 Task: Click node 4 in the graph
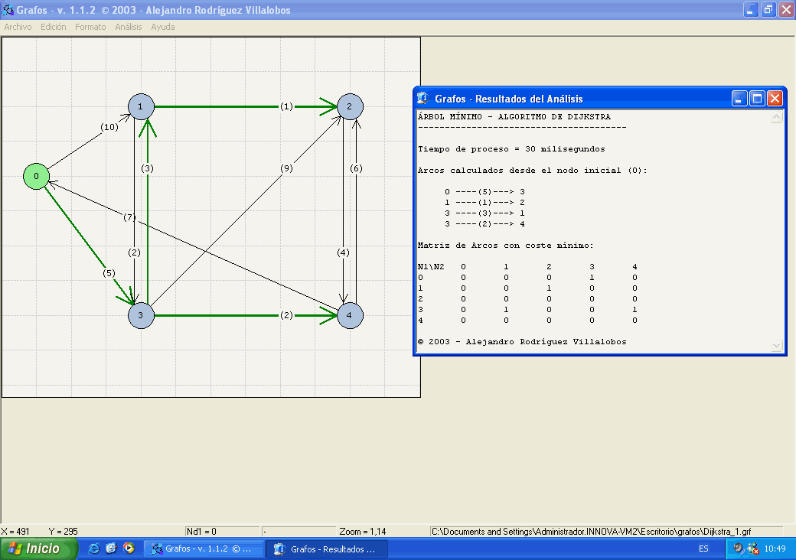[350, 314]
